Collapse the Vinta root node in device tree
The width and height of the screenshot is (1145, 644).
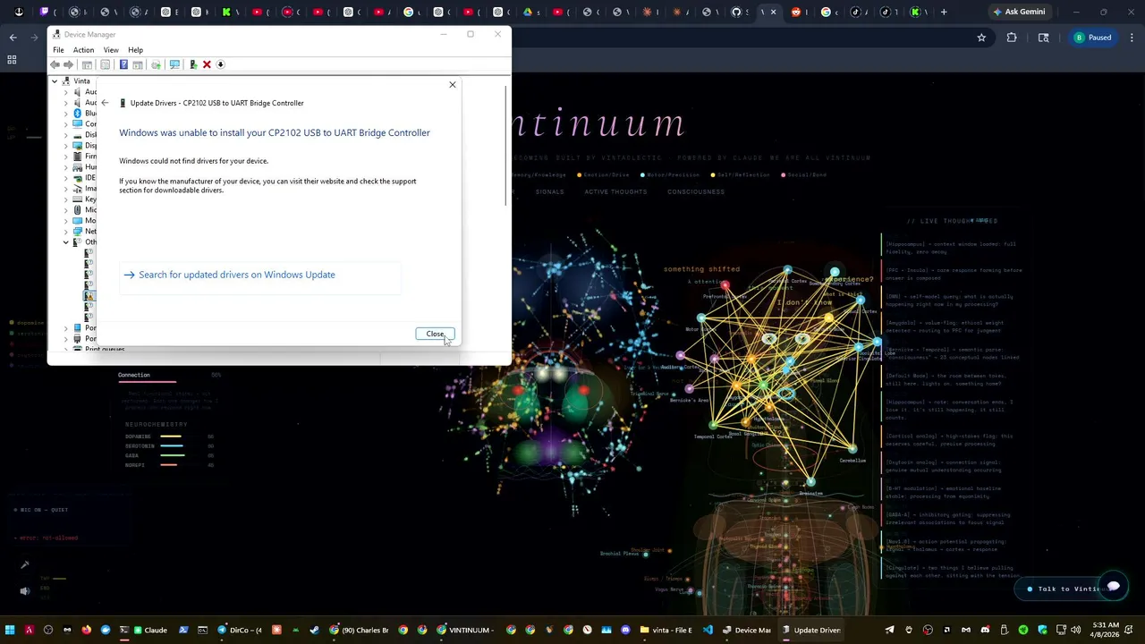tap(55, 81)
